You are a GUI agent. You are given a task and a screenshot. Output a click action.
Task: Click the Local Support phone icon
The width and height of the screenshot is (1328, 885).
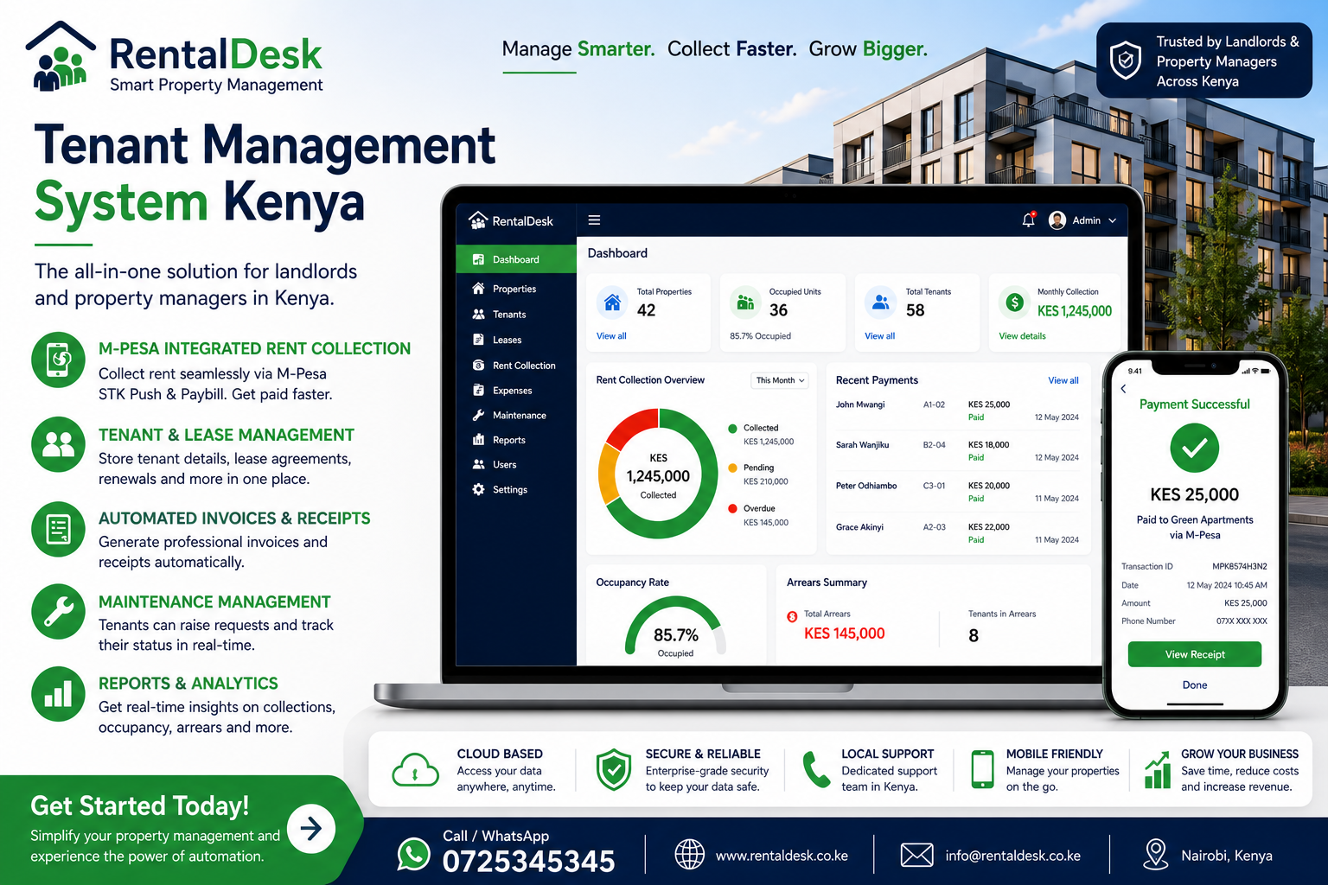(x=816, y=769)
